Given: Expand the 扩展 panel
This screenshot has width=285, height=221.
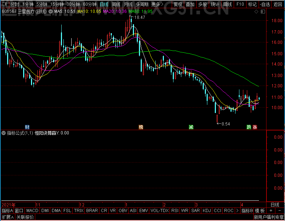Looking at the screenshot, I should point(8,217).
